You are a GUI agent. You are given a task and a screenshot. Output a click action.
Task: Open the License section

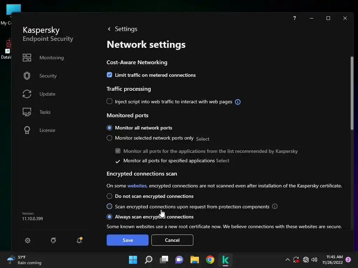[x=47, y=130]
